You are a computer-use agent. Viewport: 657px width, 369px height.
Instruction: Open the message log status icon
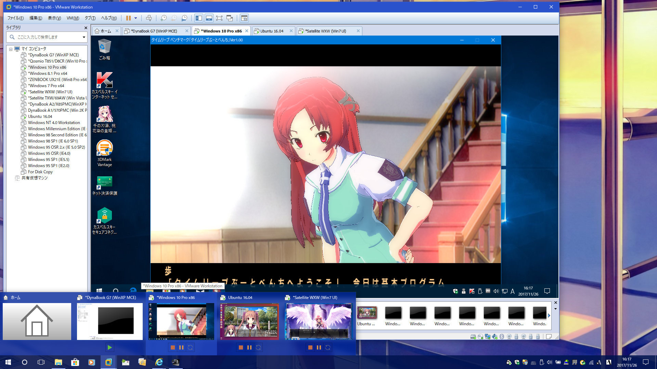pyautogui.click(x=549, y=337)
